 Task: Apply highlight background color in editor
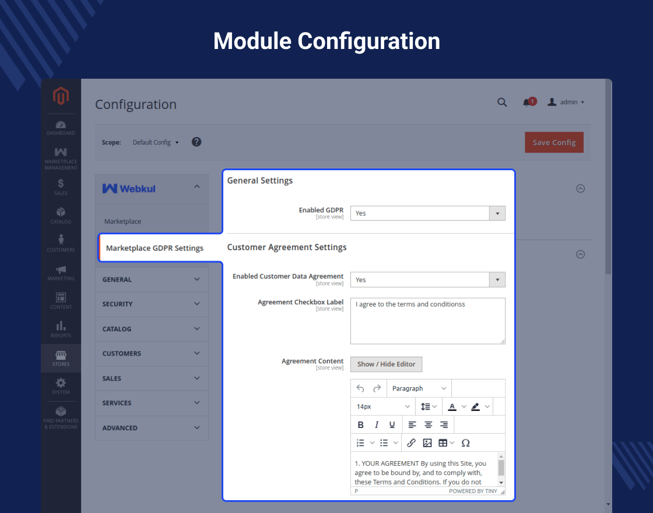click(x=476, y=407)
